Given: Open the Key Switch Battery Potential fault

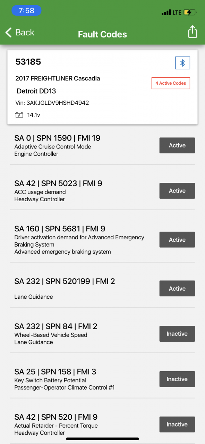Looking at the screenshot, I should (x=102, y=379).
